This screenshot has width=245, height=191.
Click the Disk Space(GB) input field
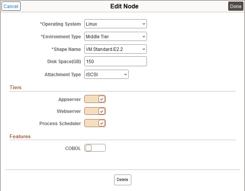click(116, 61)
